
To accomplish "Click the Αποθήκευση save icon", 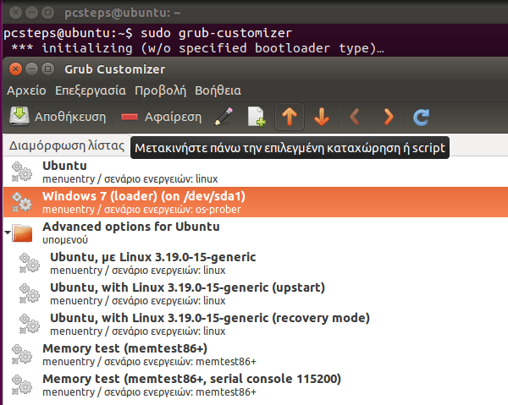I will [x=19, y=116].
